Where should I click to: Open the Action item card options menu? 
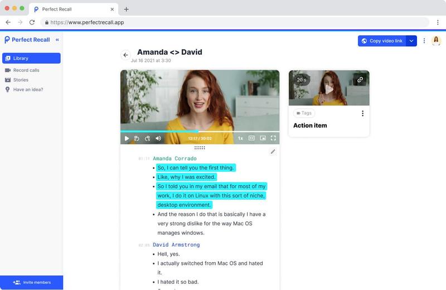[x=363, y=113]
